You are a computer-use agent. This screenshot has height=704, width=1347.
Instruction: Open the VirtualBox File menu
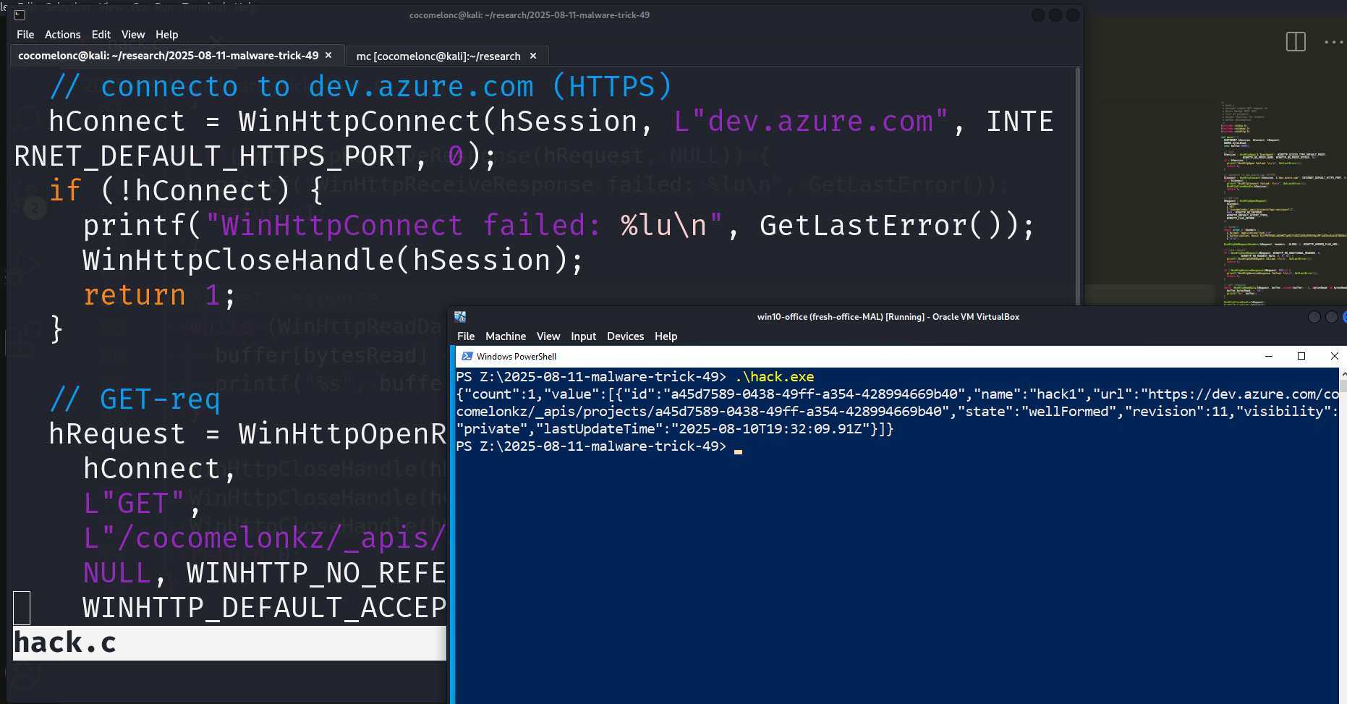(466, 336)
